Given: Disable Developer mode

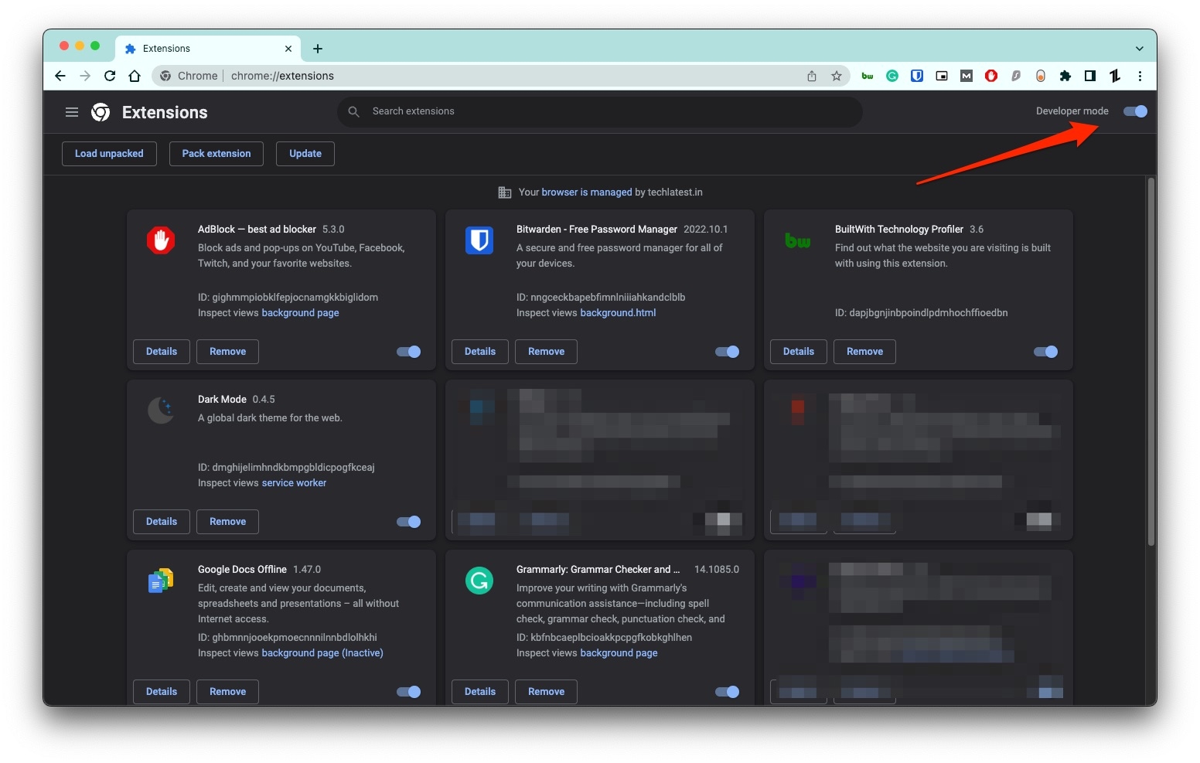Looking at the screenshot, I should [x=1134, y=111].
